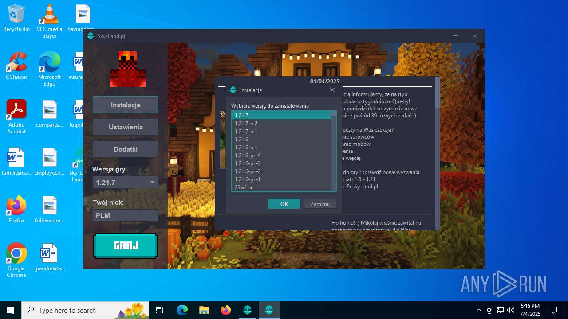Show hidden system tray icons

[478, 310]
